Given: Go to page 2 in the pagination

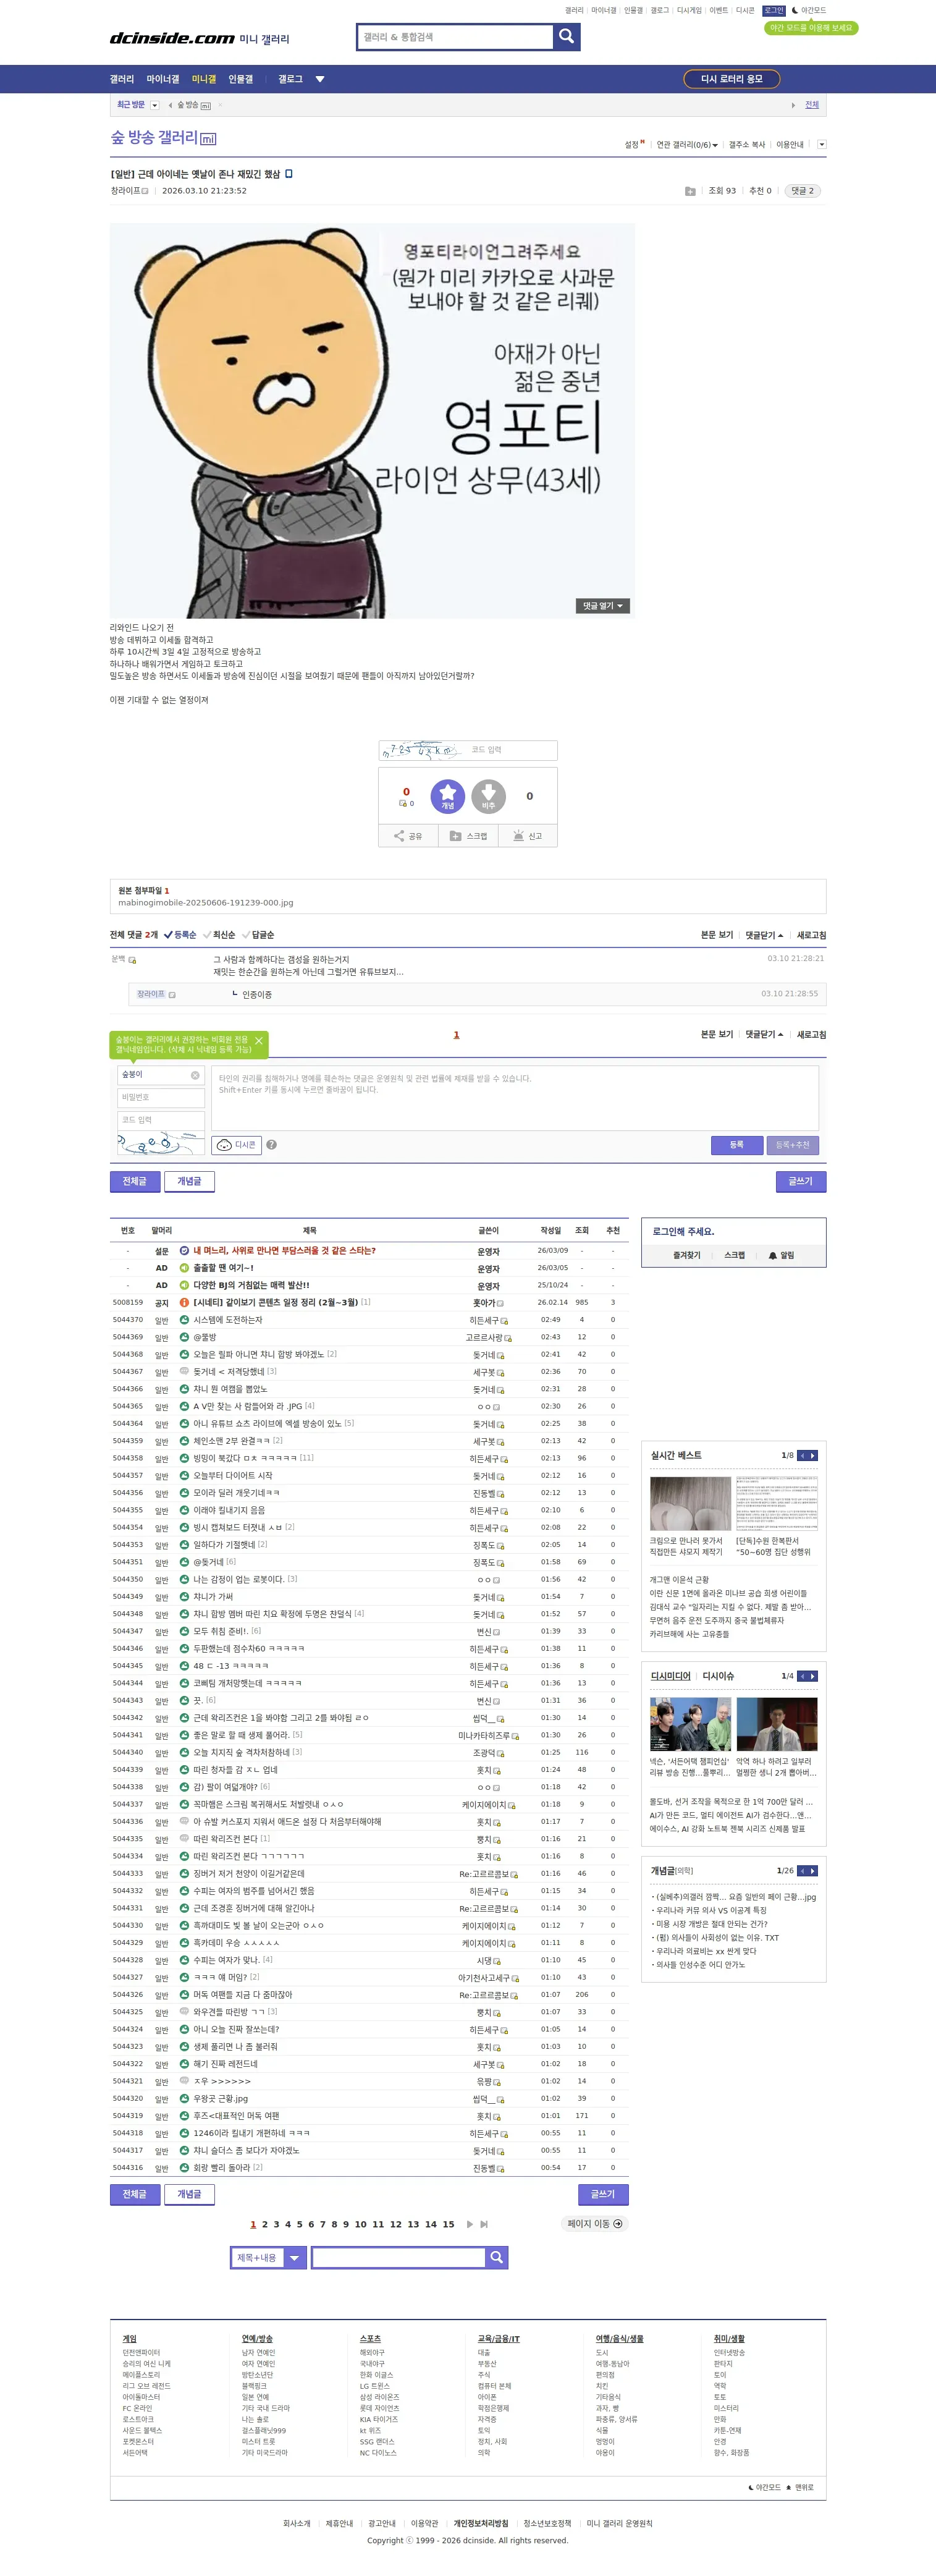Looking at the screenshot, I should [264, 2224].
